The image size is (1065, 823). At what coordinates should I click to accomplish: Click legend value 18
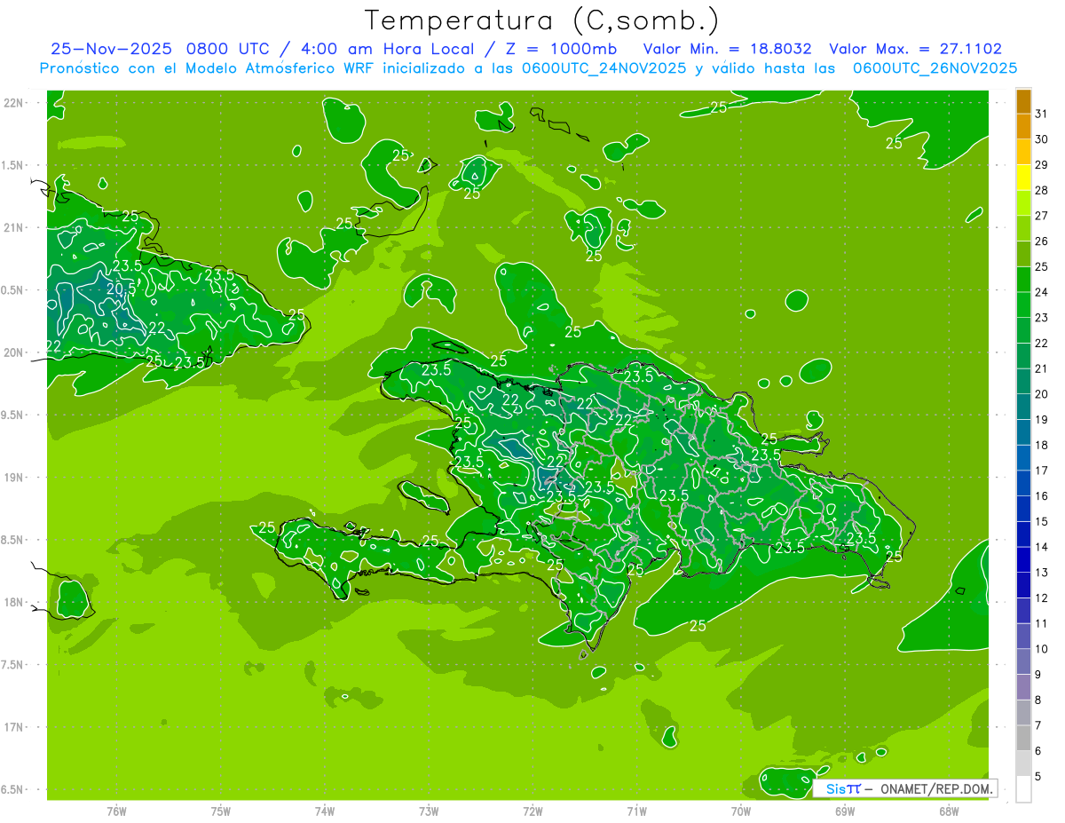pos(1041,446)
